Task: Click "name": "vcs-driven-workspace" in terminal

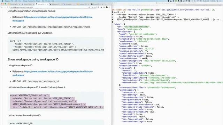Action: pyautogui.click(x=138, y=34)
